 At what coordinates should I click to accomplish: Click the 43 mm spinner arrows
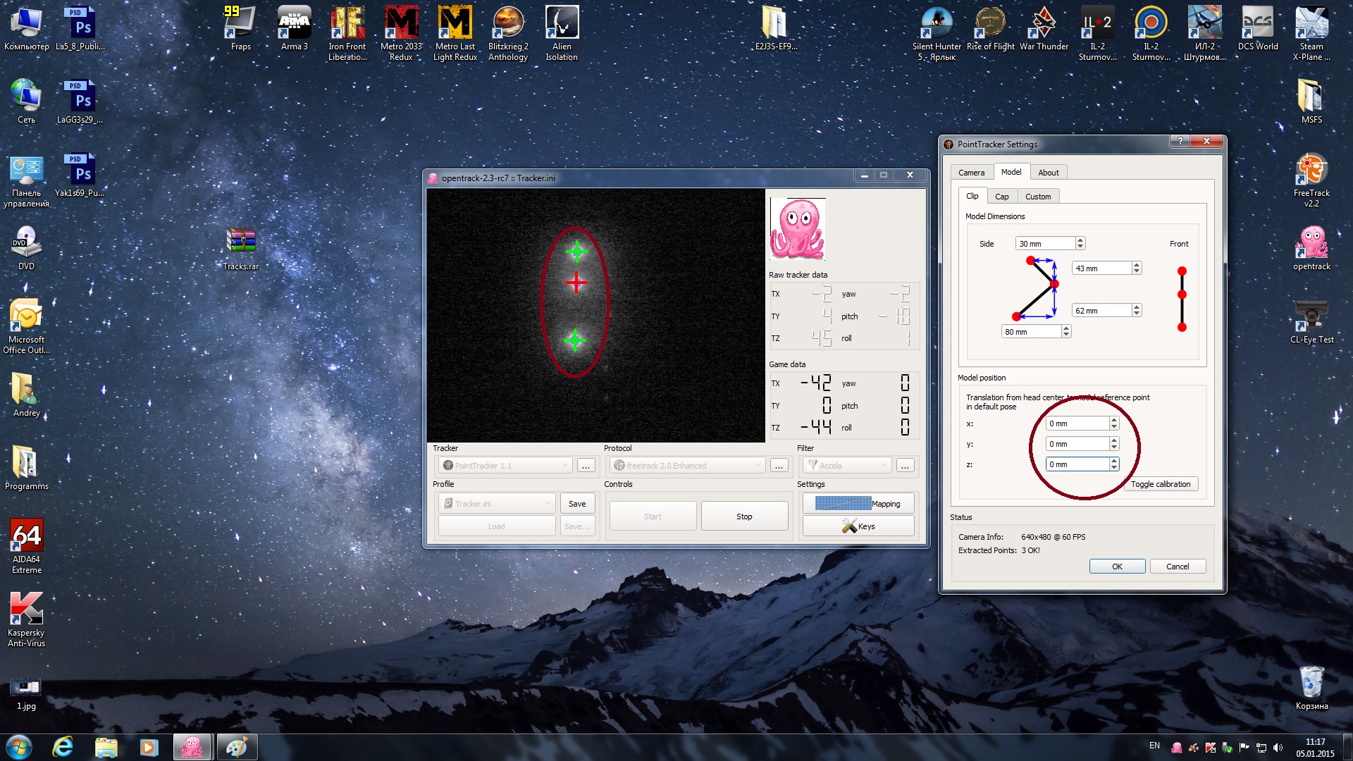click(x=1137, y=268)
